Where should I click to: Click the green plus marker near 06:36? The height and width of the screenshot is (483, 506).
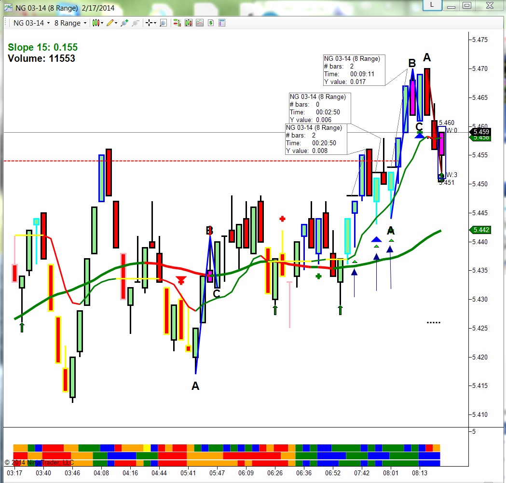coord(318,276)
